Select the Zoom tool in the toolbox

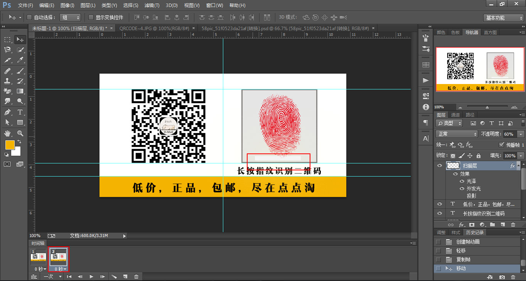point(20,133)
